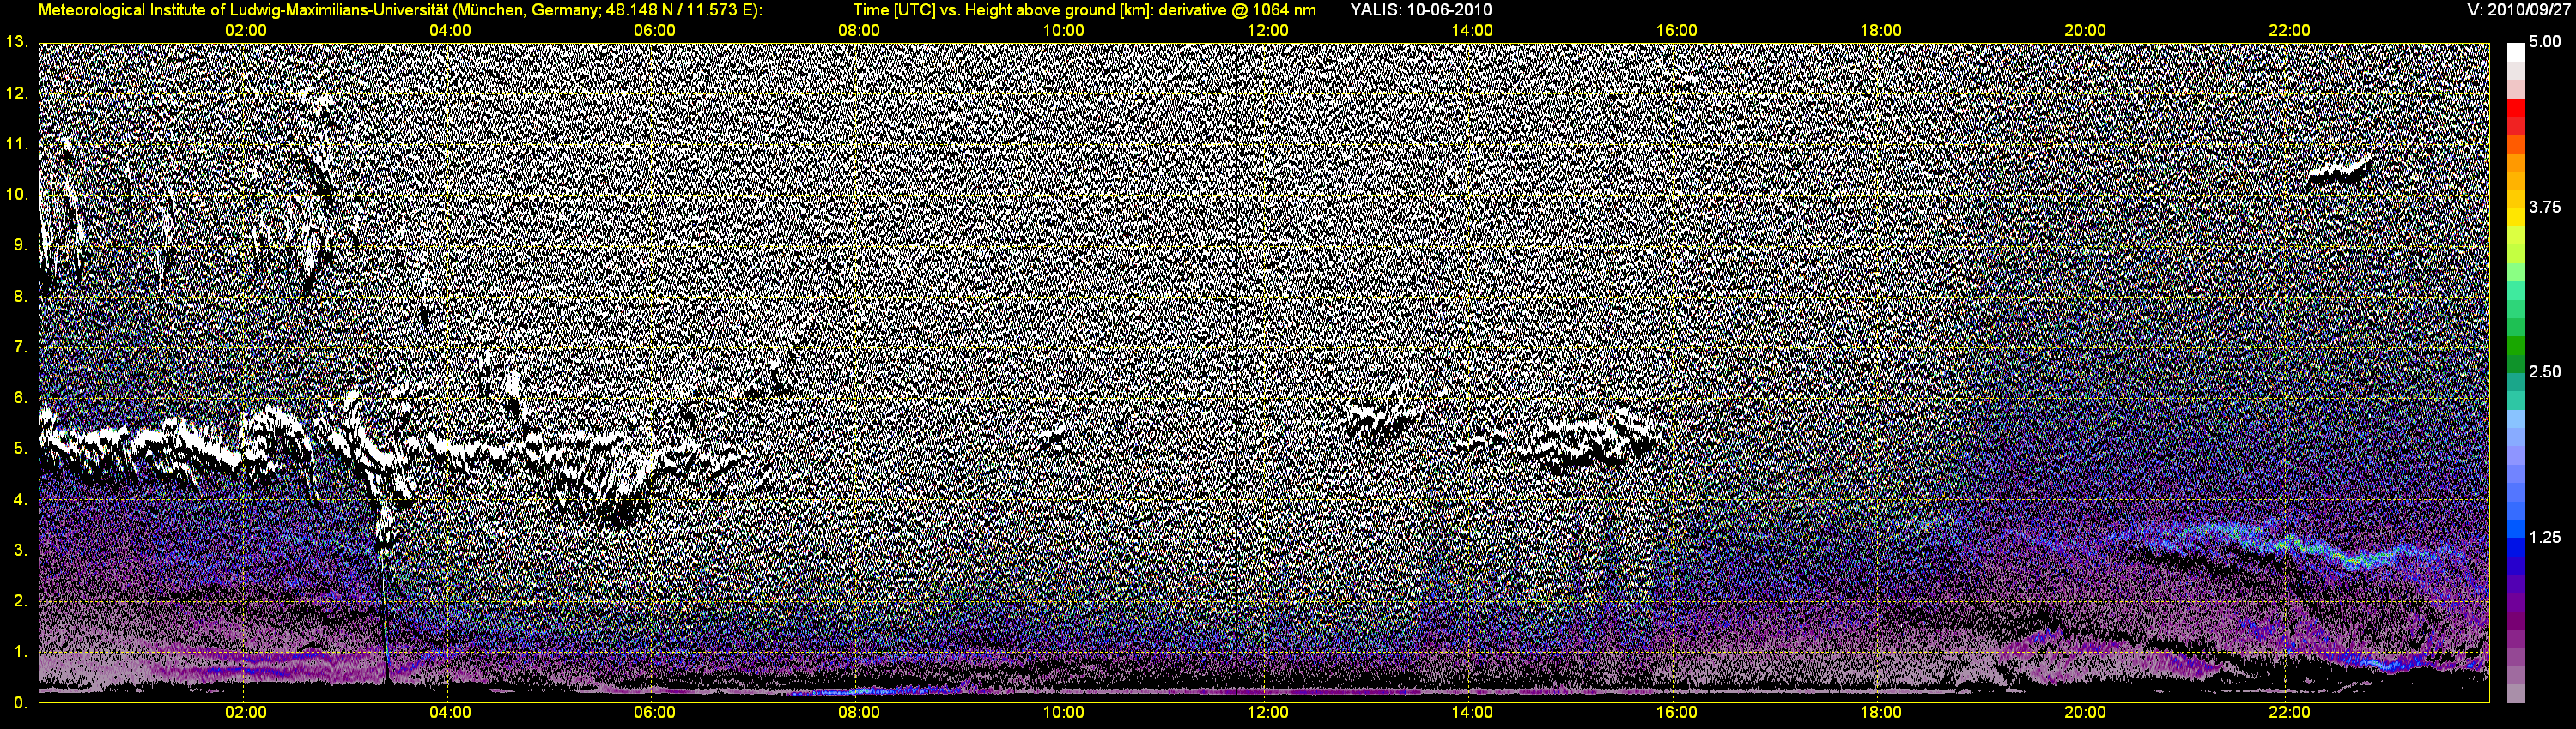2576x729 pixels.
Task: Pick the 5. km height axis label
Action: click(x=19, y=449)
